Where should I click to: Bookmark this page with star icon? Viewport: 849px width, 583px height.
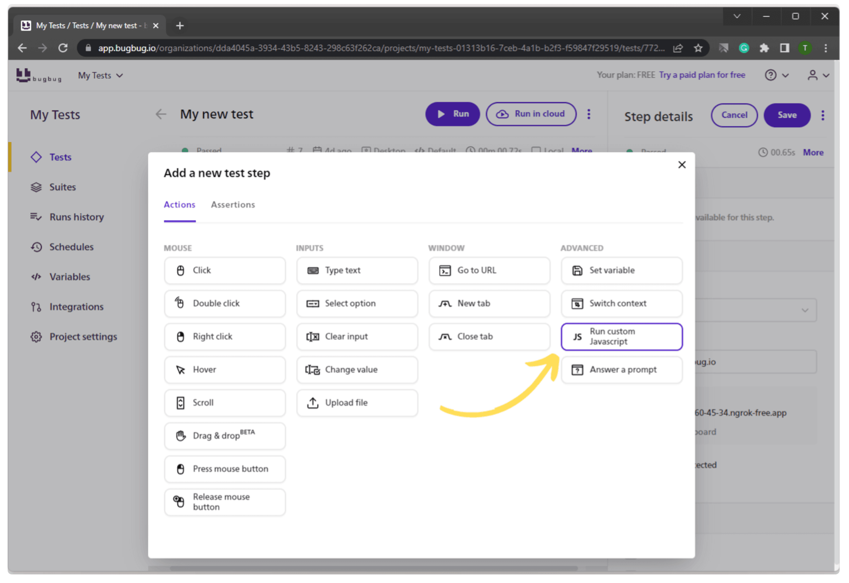[698, 48]
